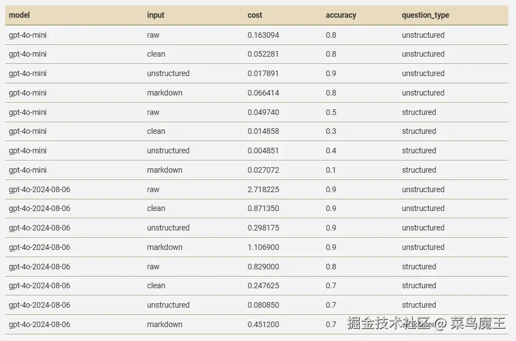This screenshot has width=516, height=341.
Task: Click 'unstructured' input in the 0.080850 cost row
Action: (x=168, y=305)
